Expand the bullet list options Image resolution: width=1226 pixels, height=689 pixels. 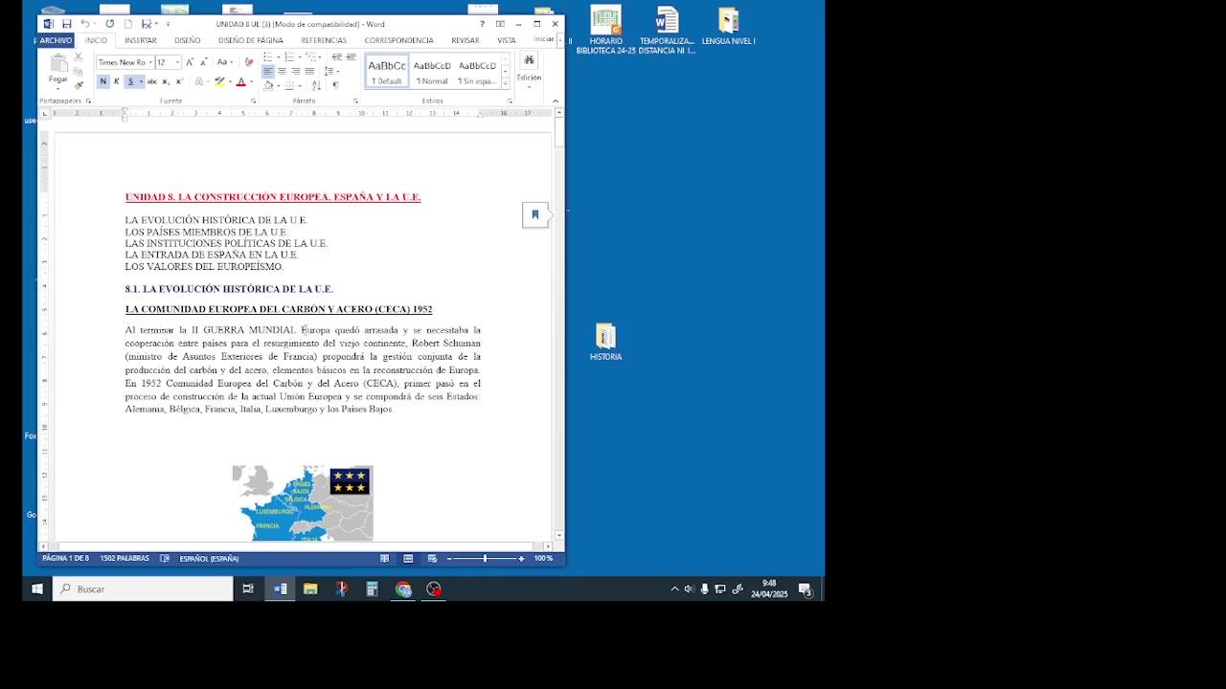click(277, 57)
